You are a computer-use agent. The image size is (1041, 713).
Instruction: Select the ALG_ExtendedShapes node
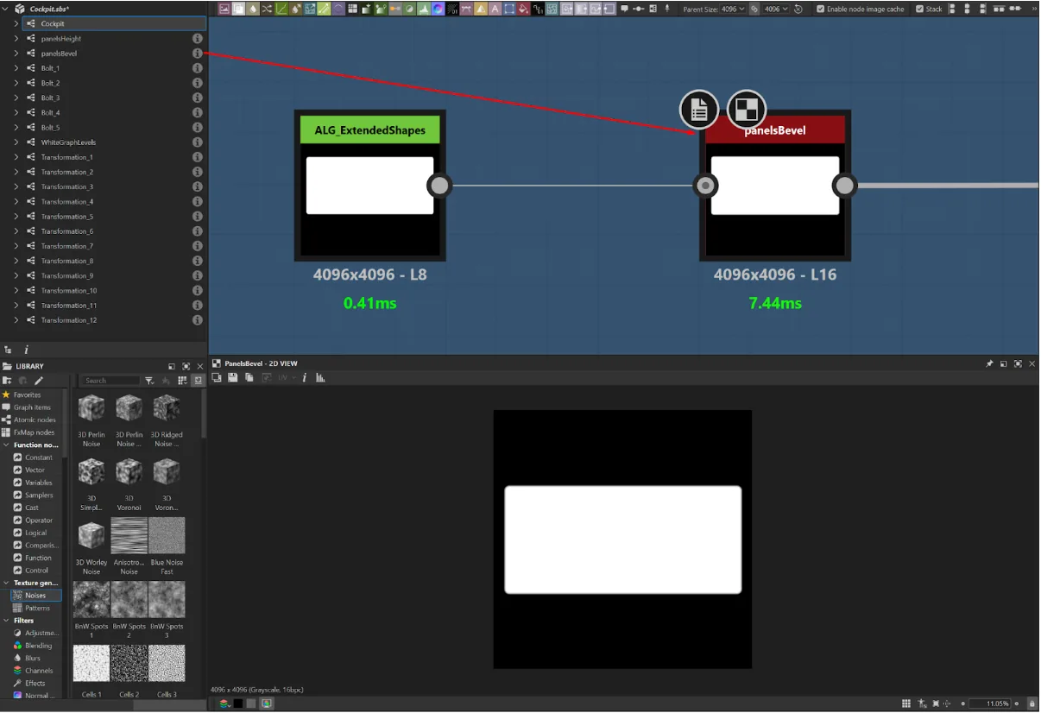(x=369, y=186)
